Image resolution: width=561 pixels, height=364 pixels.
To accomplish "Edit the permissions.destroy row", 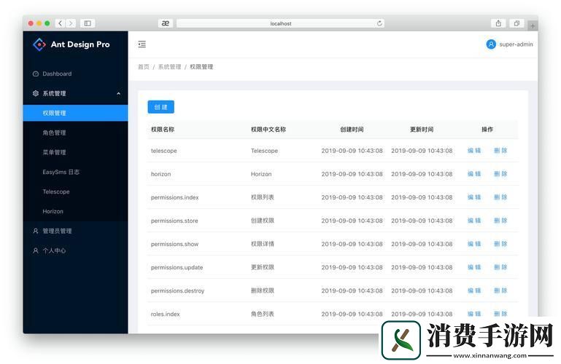I will 474,291.
